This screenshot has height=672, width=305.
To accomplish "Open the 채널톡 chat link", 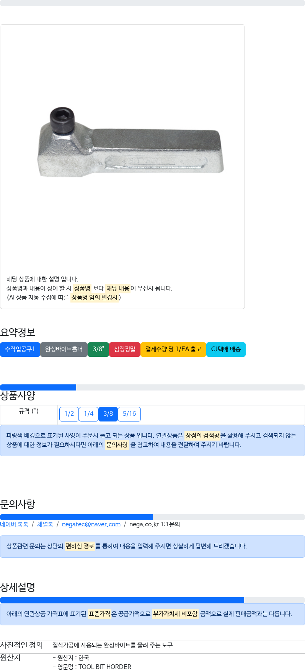I will click(x=45, y=524).
